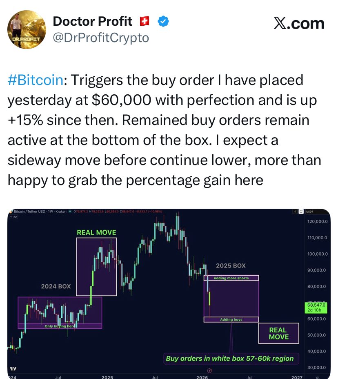The width and height of the screenshot is (338, 379).
Task: Click the download arrow icon atop chart
Action: click(x=295, y=212)
